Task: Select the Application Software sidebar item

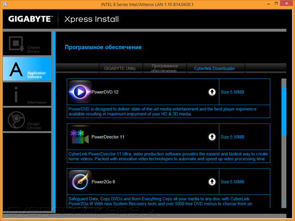Action: (x=27, y=69)
